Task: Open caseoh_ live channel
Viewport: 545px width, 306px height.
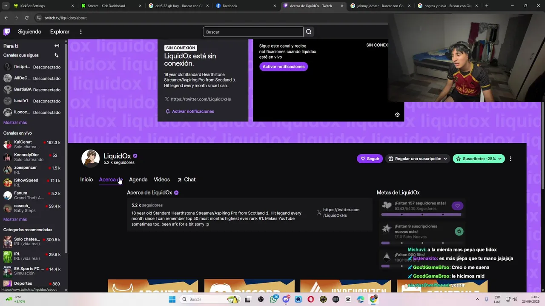Action: click(x=32, y=208)
